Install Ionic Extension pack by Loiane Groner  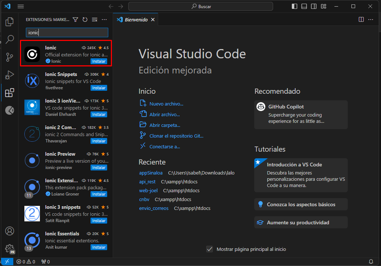[99, 194]
